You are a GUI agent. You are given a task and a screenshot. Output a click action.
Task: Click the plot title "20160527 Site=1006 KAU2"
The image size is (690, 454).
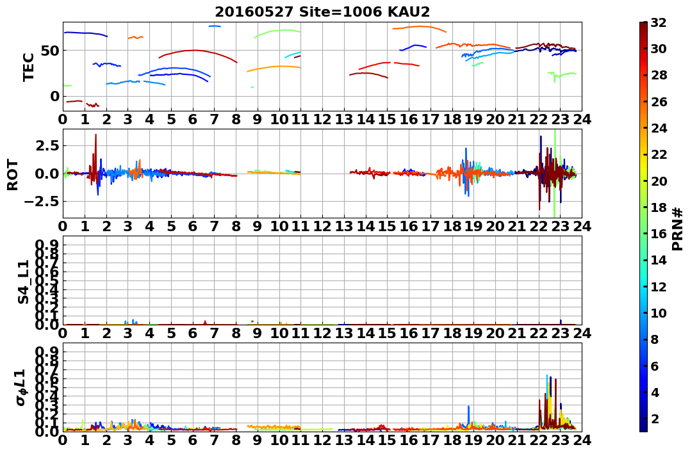322,12
